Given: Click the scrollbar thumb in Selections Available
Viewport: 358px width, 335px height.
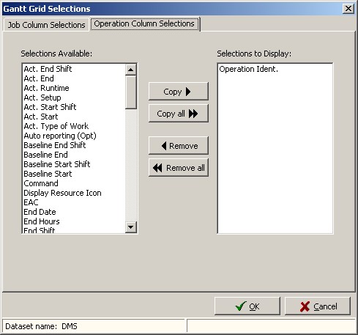Looking at the screenshot, I should click(131, 92).
